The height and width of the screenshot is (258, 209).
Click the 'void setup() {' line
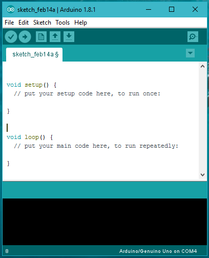coord(32,85)
